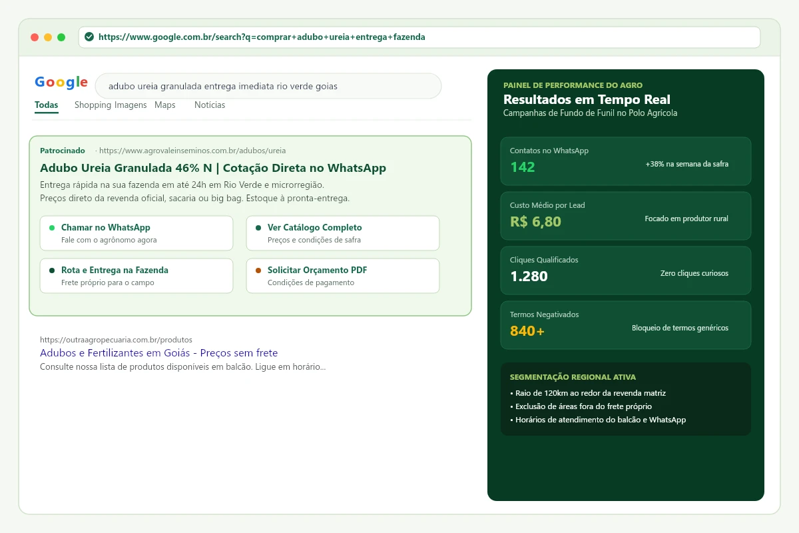Viewport: 799px width, 533px height.
Task: Click the Contatos no WhatsApp metric card
Action: [x=626, y=161]
